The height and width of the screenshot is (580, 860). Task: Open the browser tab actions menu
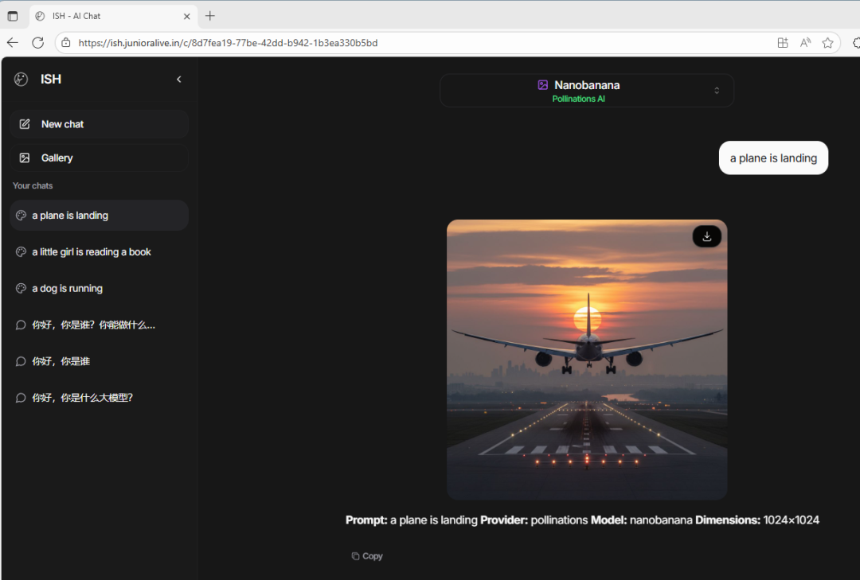click(13, 16)
